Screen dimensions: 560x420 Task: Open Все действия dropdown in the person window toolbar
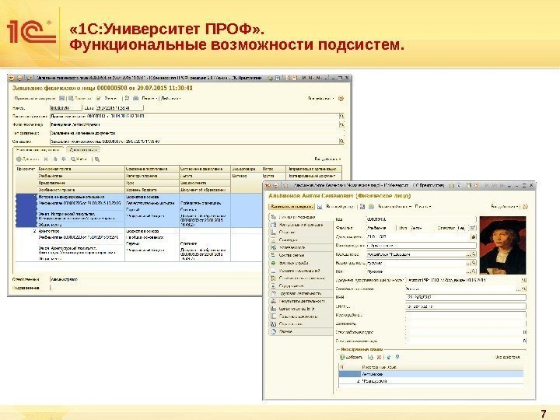[505, 206]
